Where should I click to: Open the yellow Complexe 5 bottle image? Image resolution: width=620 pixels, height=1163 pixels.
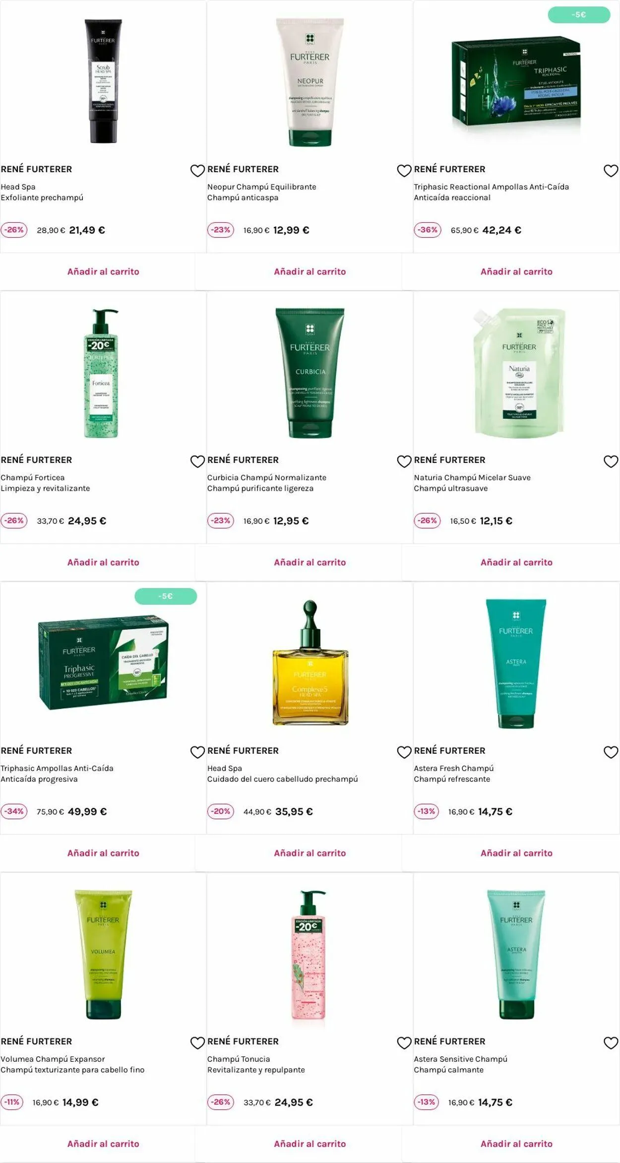point(310,663)
